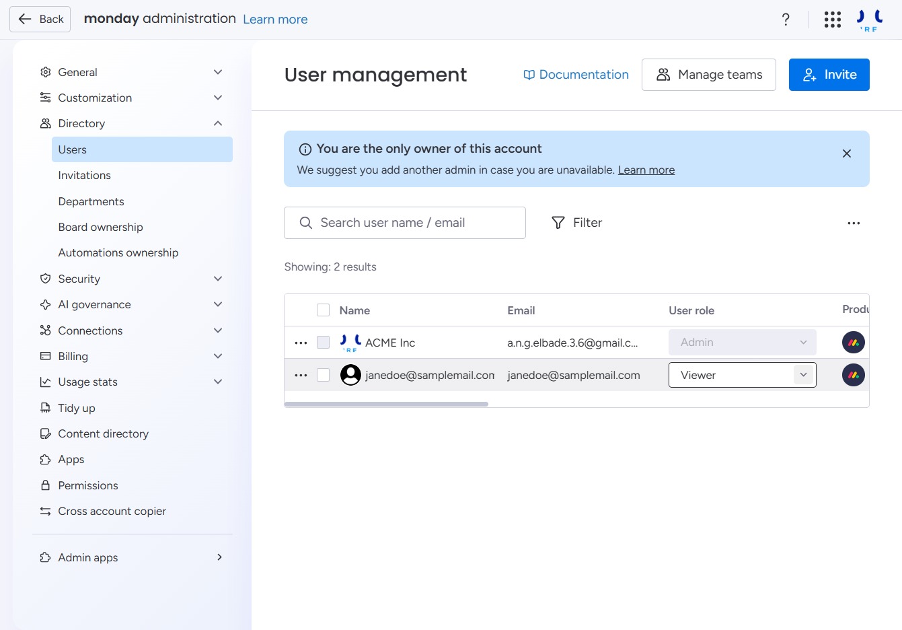Viewport: 902px width, 630px height.
Task: Click the search magnifier icon
Action: tap(305, 223)
